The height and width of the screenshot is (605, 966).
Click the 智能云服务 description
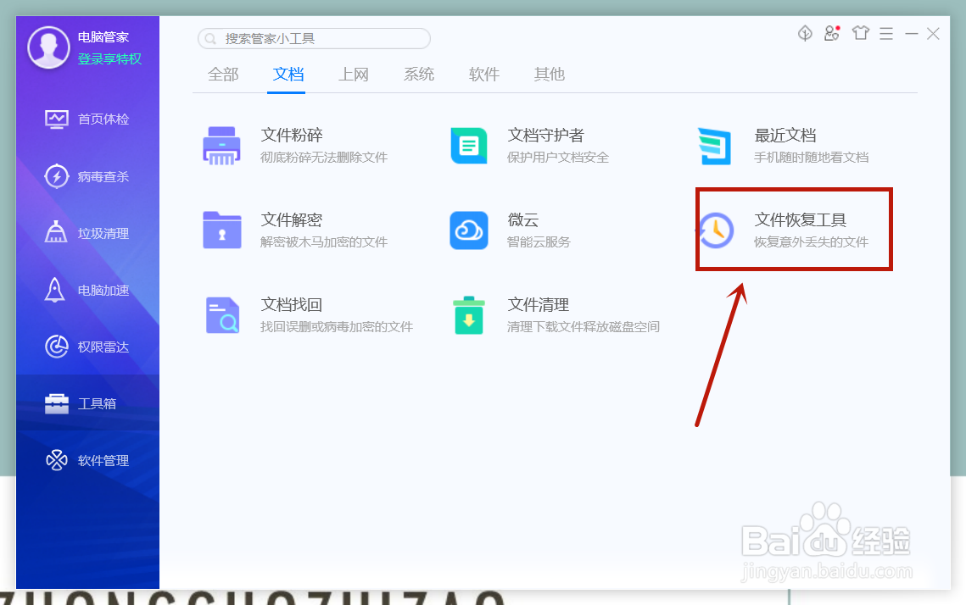click(539, 241)
